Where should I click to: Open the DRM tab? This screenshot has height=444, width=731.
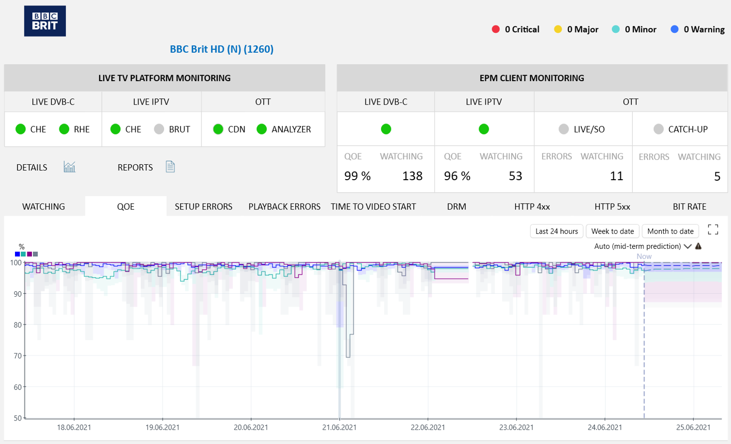click(x=456, y=207)
